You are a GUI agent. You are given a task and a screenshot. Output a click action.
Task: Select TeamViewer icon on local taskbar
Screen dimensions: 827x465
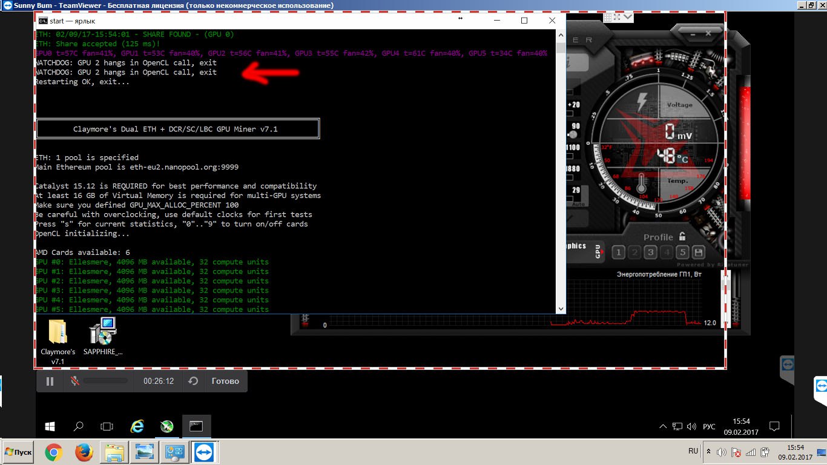(x=205, y=452)
